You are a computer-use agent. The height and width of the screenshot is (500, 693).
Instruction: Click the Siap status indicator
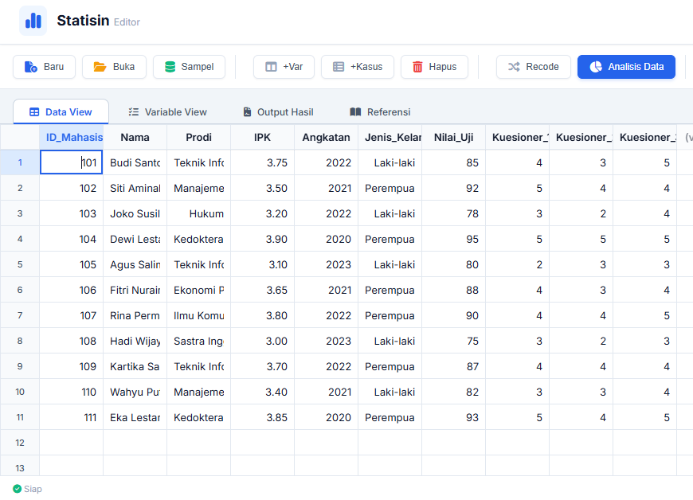click(27, 489)
